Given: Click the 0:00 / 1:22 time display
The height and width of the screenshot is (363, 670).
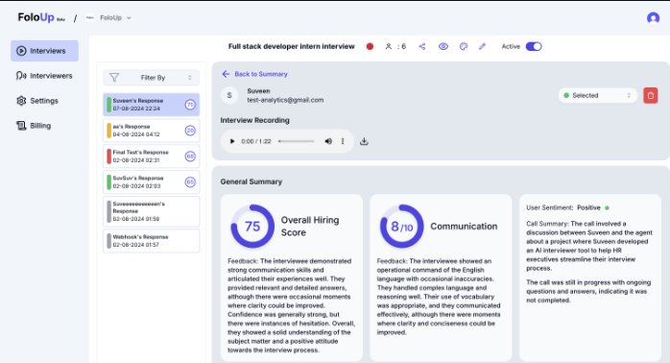Looking at the screenshot, I should pos(256,141).
